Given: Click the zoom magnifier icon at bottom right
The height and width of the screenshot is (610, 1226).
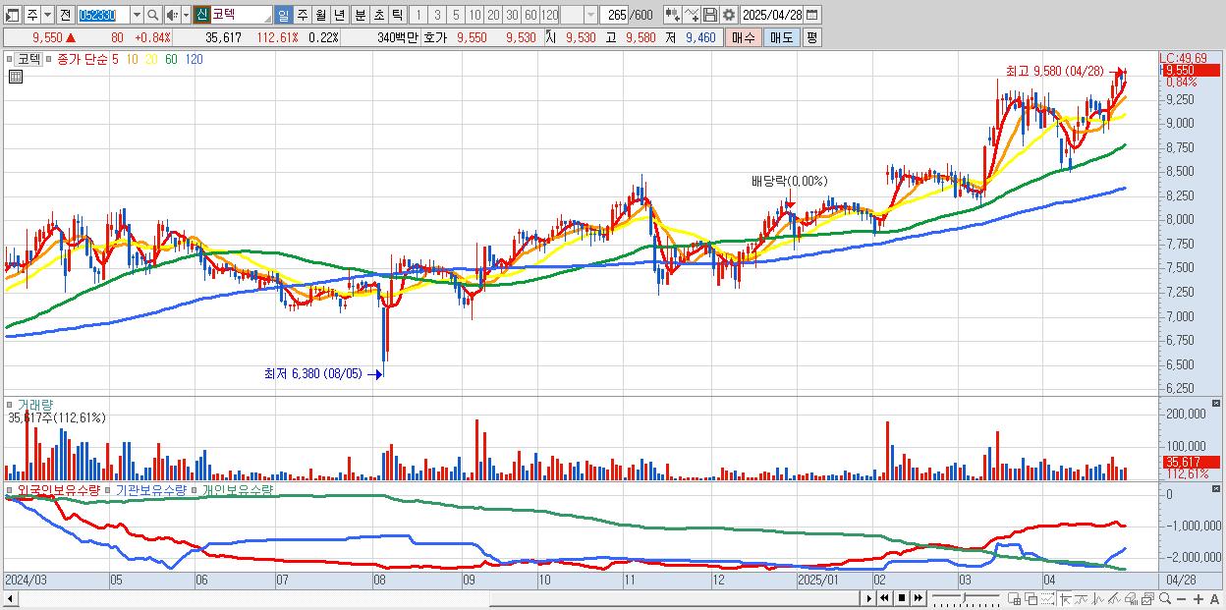Looking at the screenshot, I should [1165, 598].
